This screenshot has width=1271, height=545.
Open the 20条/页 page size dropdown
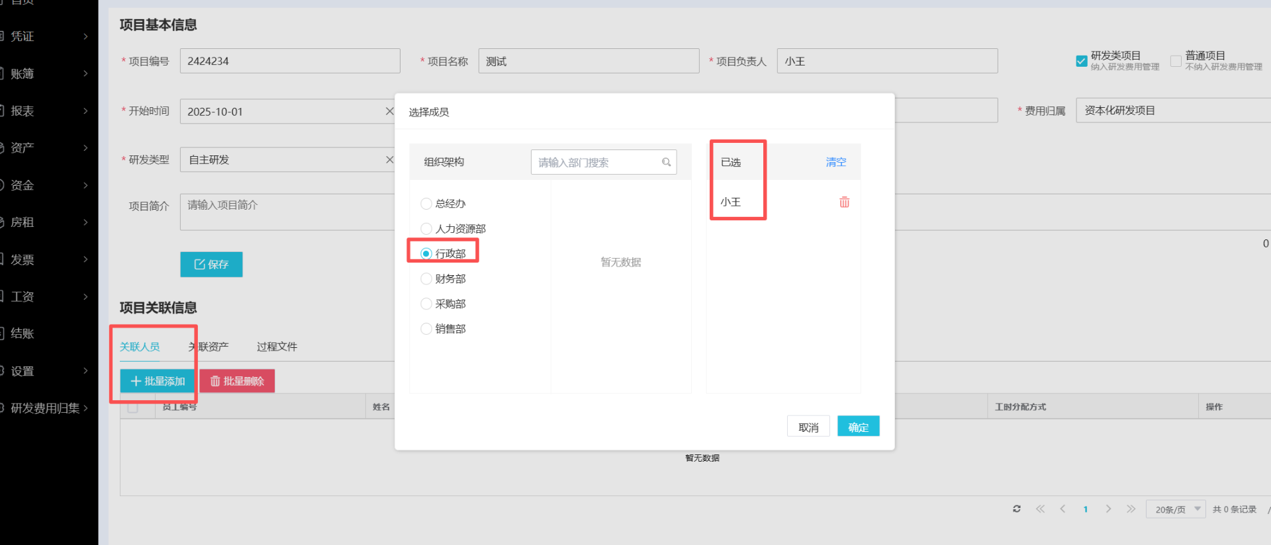pos(1176,509)
